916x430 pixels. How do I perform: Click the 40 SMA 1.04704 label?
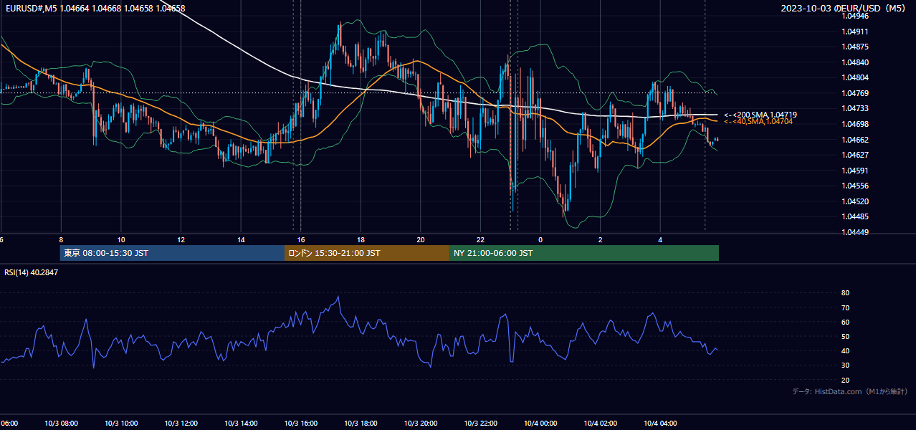pyautogui.click(x=758, y=122)
